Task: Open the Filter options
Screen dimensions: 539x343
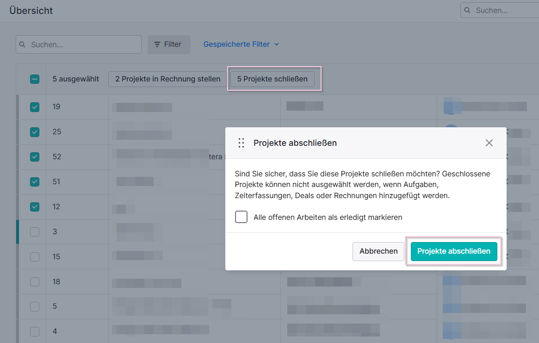Action: point(169,44)
